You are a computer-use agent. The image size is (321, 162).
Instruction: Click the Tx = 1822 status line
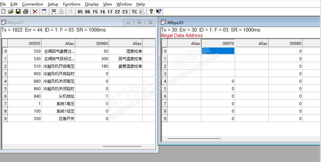(54, 30)
